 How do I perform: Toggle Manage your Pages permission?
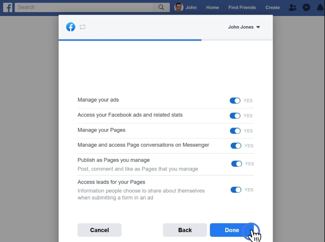click(x=235, y=131)
